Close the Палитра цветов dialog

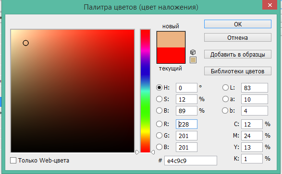tap(270, 5)
